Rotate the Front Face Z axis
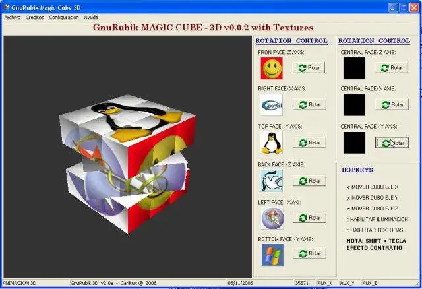The height and width of the screenshot is (289, 422). (309, 67)
